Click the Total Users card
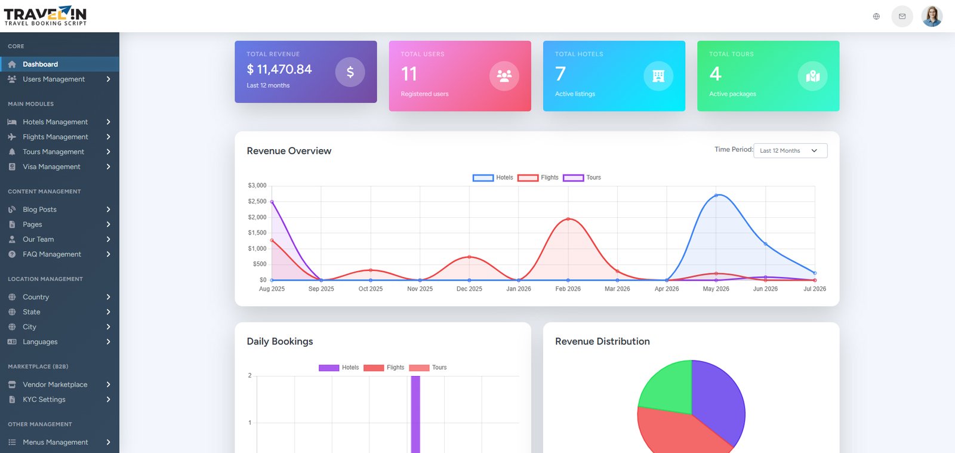The height and width of the screenshot is (453, 955). tap(460, 76)
